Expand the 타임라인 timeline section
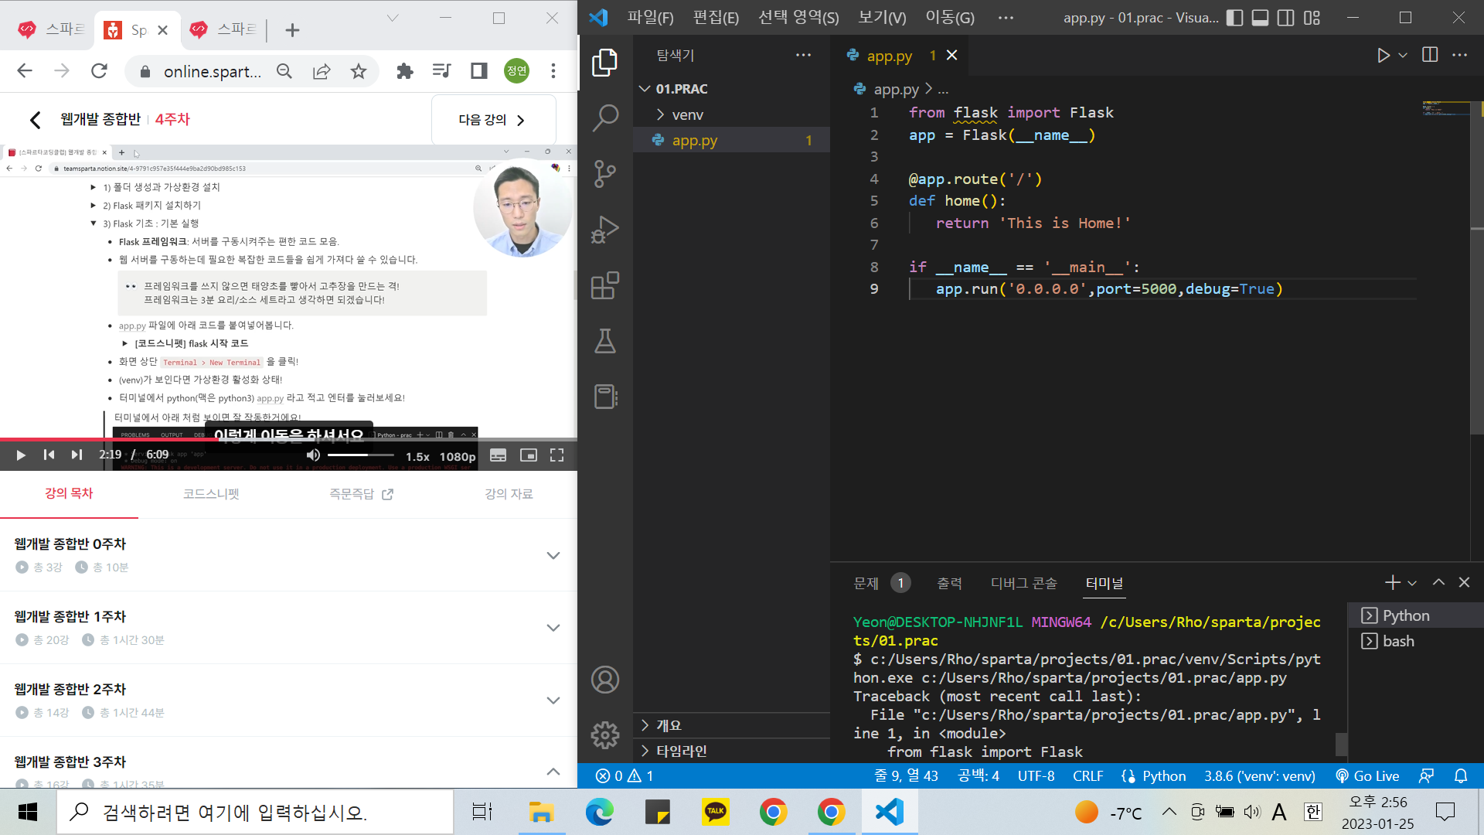 tap(731, 751)
